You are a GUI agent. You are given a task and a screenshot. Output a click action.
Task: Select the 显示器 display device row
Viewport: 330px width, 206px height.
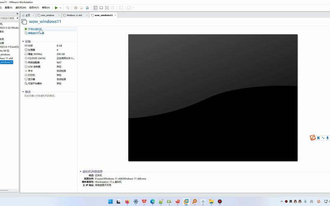click(x=49, y=79)
